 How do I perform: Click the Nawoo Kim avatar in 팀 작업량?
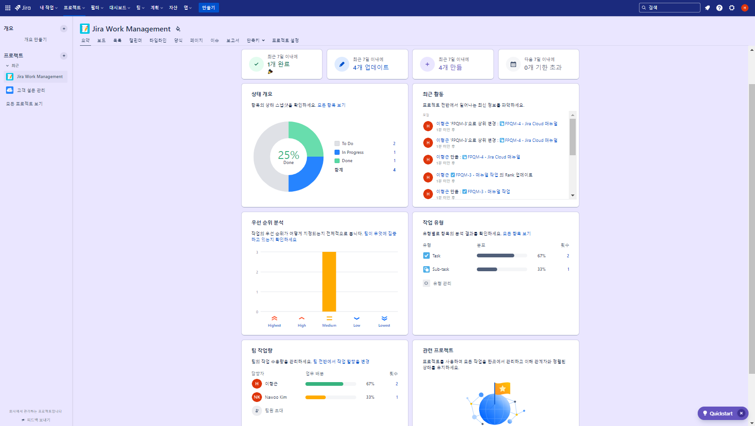(257, 397)
